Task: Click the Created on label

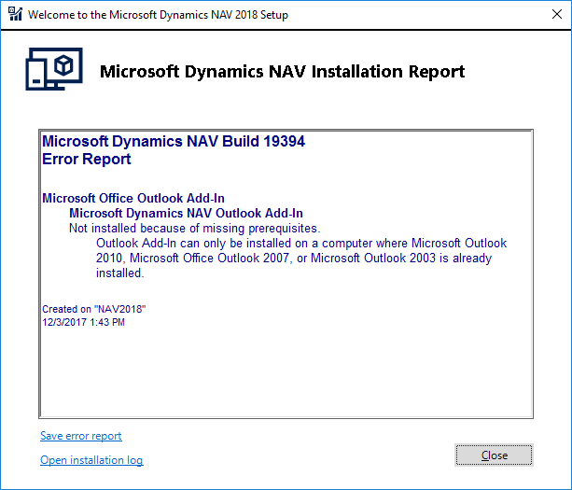Action: 64,309
